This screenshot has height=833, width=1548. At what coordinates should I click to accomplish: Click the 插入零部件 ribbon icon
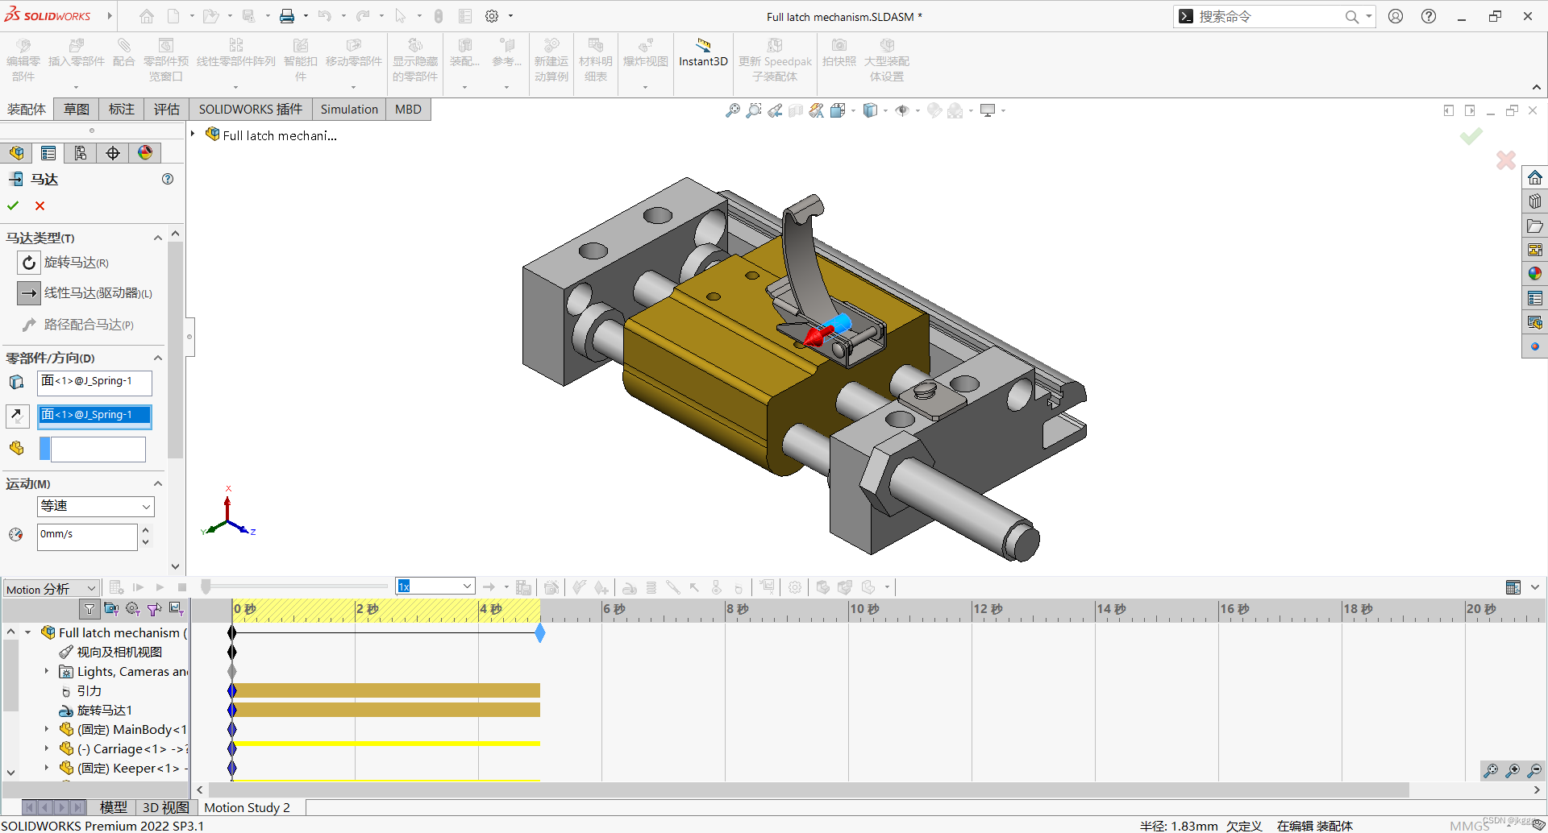pyautogui.click(x=76, y=56)
